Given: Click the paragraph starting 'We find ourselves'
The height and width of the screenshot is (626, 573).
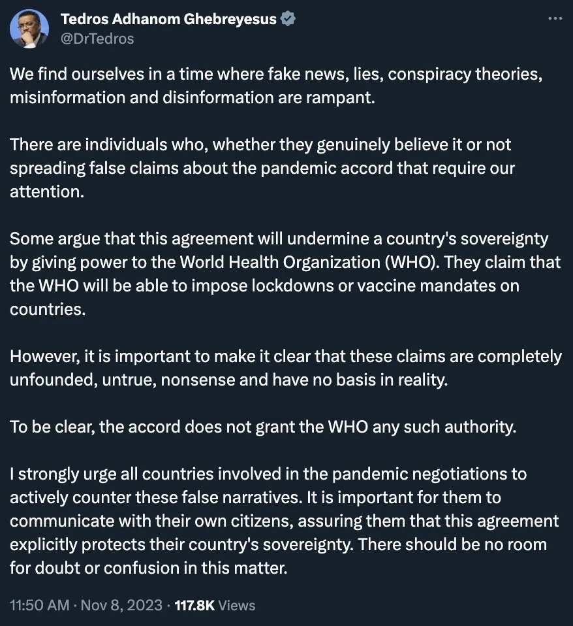Looking at the screenshot, I should point(276,86).
